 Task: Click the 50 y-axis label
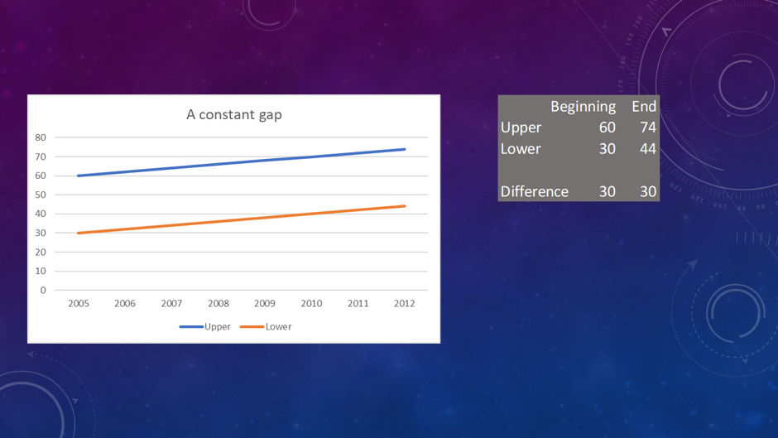tap(41, 195)
